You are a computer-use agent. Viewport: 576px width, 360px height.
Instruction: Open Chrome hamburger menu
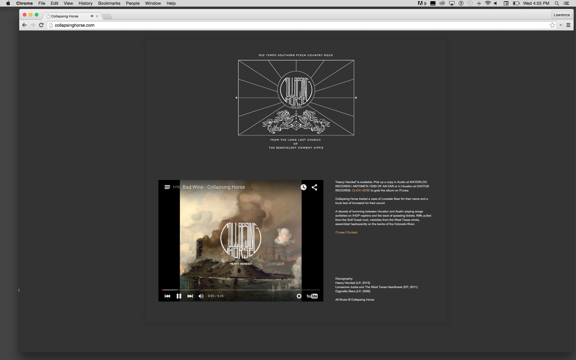pyautogui.click(x=568, y=25)
